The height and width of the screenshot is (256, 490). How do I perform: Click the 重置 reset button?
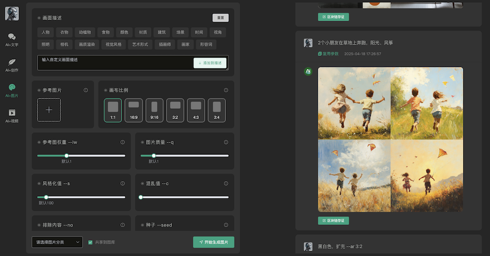tap(220, 18)
